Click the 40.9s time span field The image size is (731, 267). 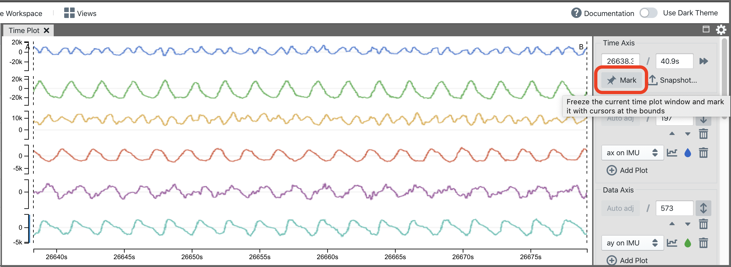[674, 61]
